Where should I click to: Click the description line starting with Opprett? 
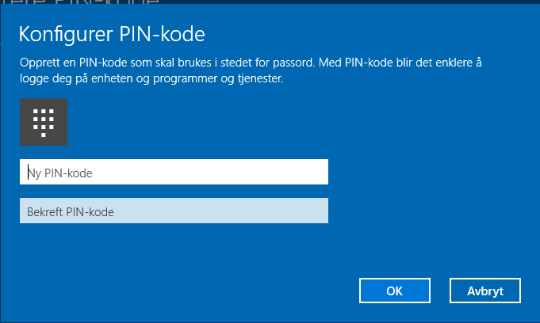point(251,63)
